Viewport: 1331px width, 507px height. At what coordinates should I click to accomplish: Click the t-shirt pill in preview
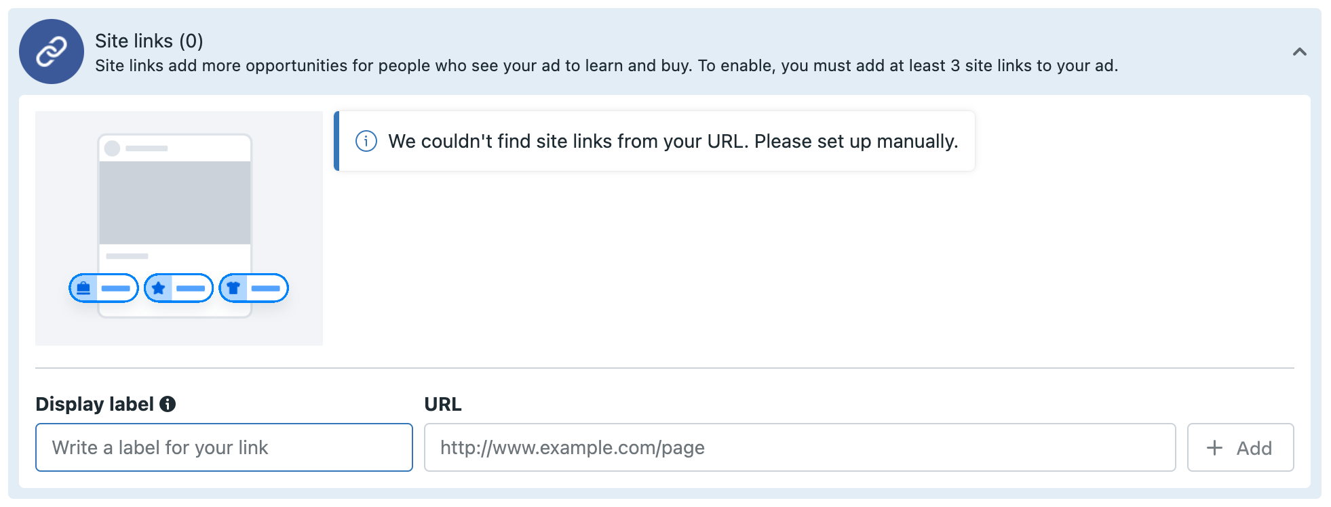(x=254, y=288)
